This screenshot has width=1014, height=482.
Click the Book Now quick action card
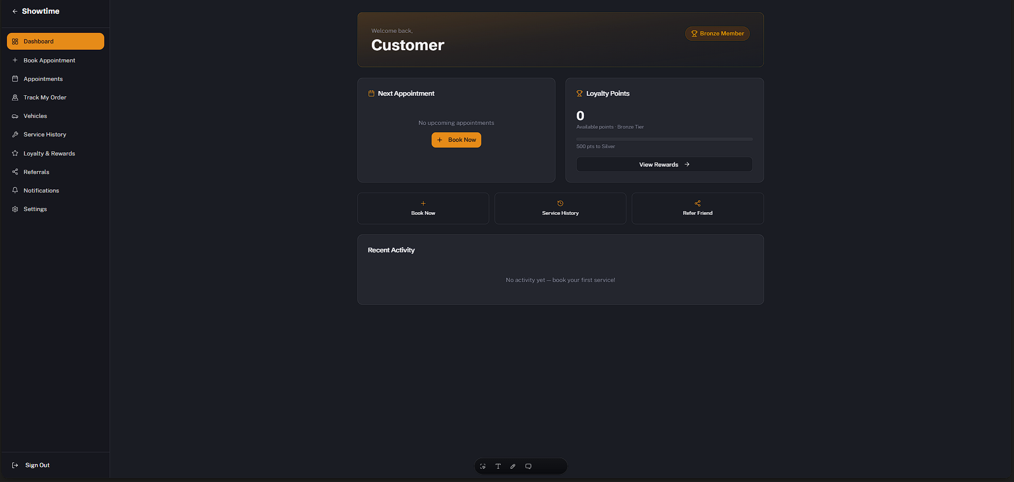click(x=423, y=208)
